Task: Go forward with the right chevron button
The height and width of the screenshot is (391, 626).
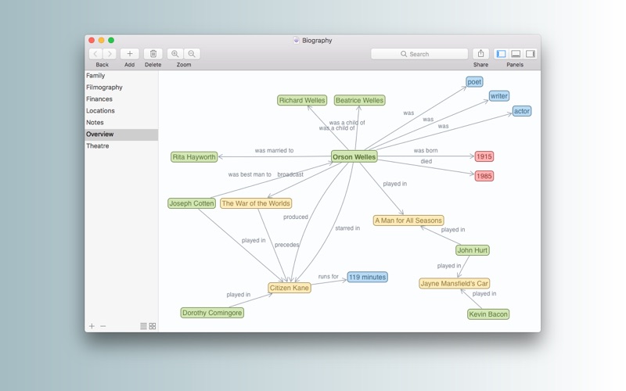Action: pos(110,54)
